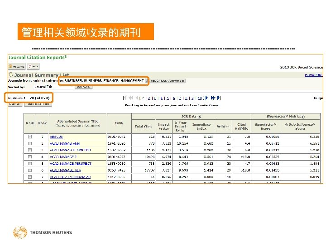Mark the ACAD MANAG ANN checkbox
This screenshot has height=245, width=326.
tap(30, 143)
